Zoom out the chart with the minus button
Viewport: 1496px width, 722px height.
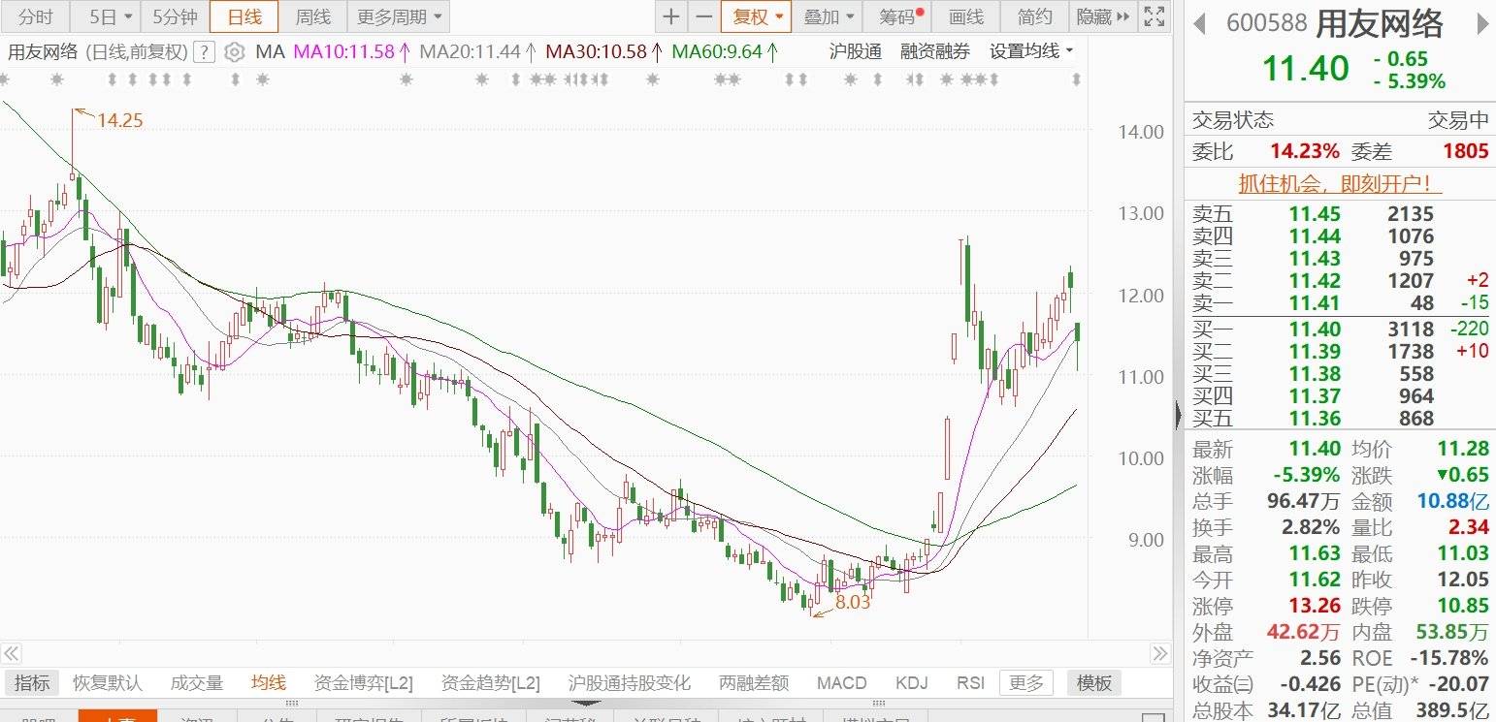click(703, 16)
